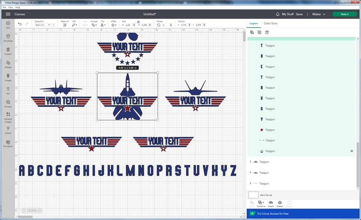Click the Blank Canvas color swatch
The width and height of the screenshot is (361, 220).
click(254, 195)
